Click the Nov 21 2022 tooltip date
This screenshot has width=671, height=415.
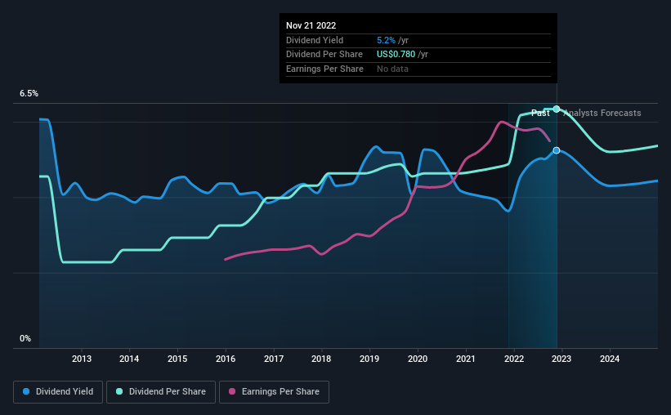coord(311,25)
